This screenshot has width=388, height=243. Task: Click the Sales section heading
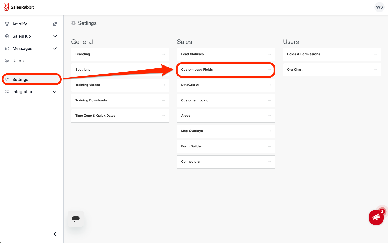click(184, 42)
